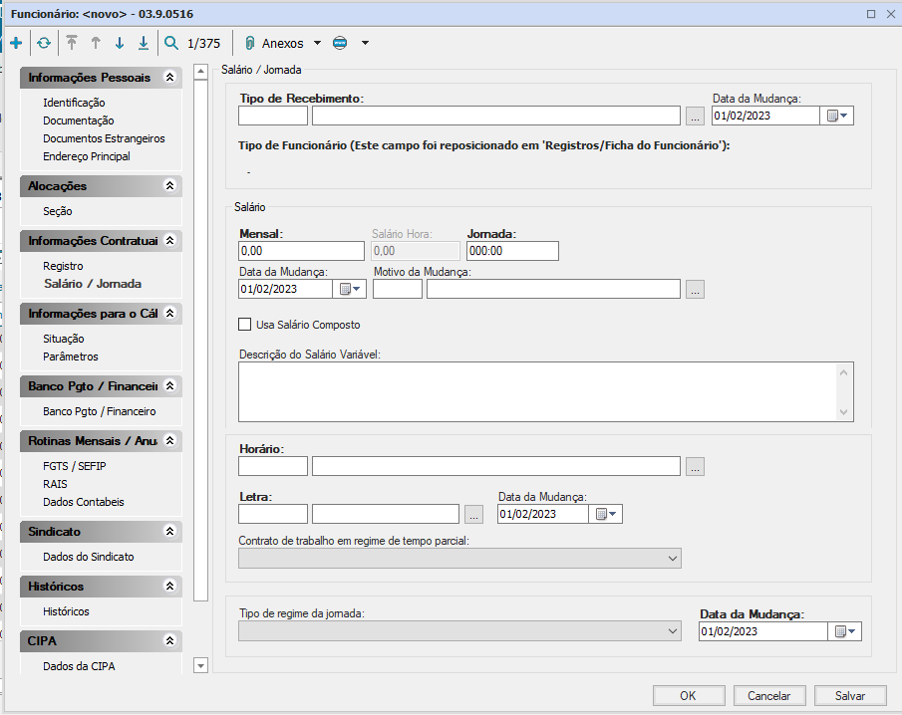
Task: Collapse the Sindicato sidebar group
Action: pyautogui.click(x=169, y=532)
